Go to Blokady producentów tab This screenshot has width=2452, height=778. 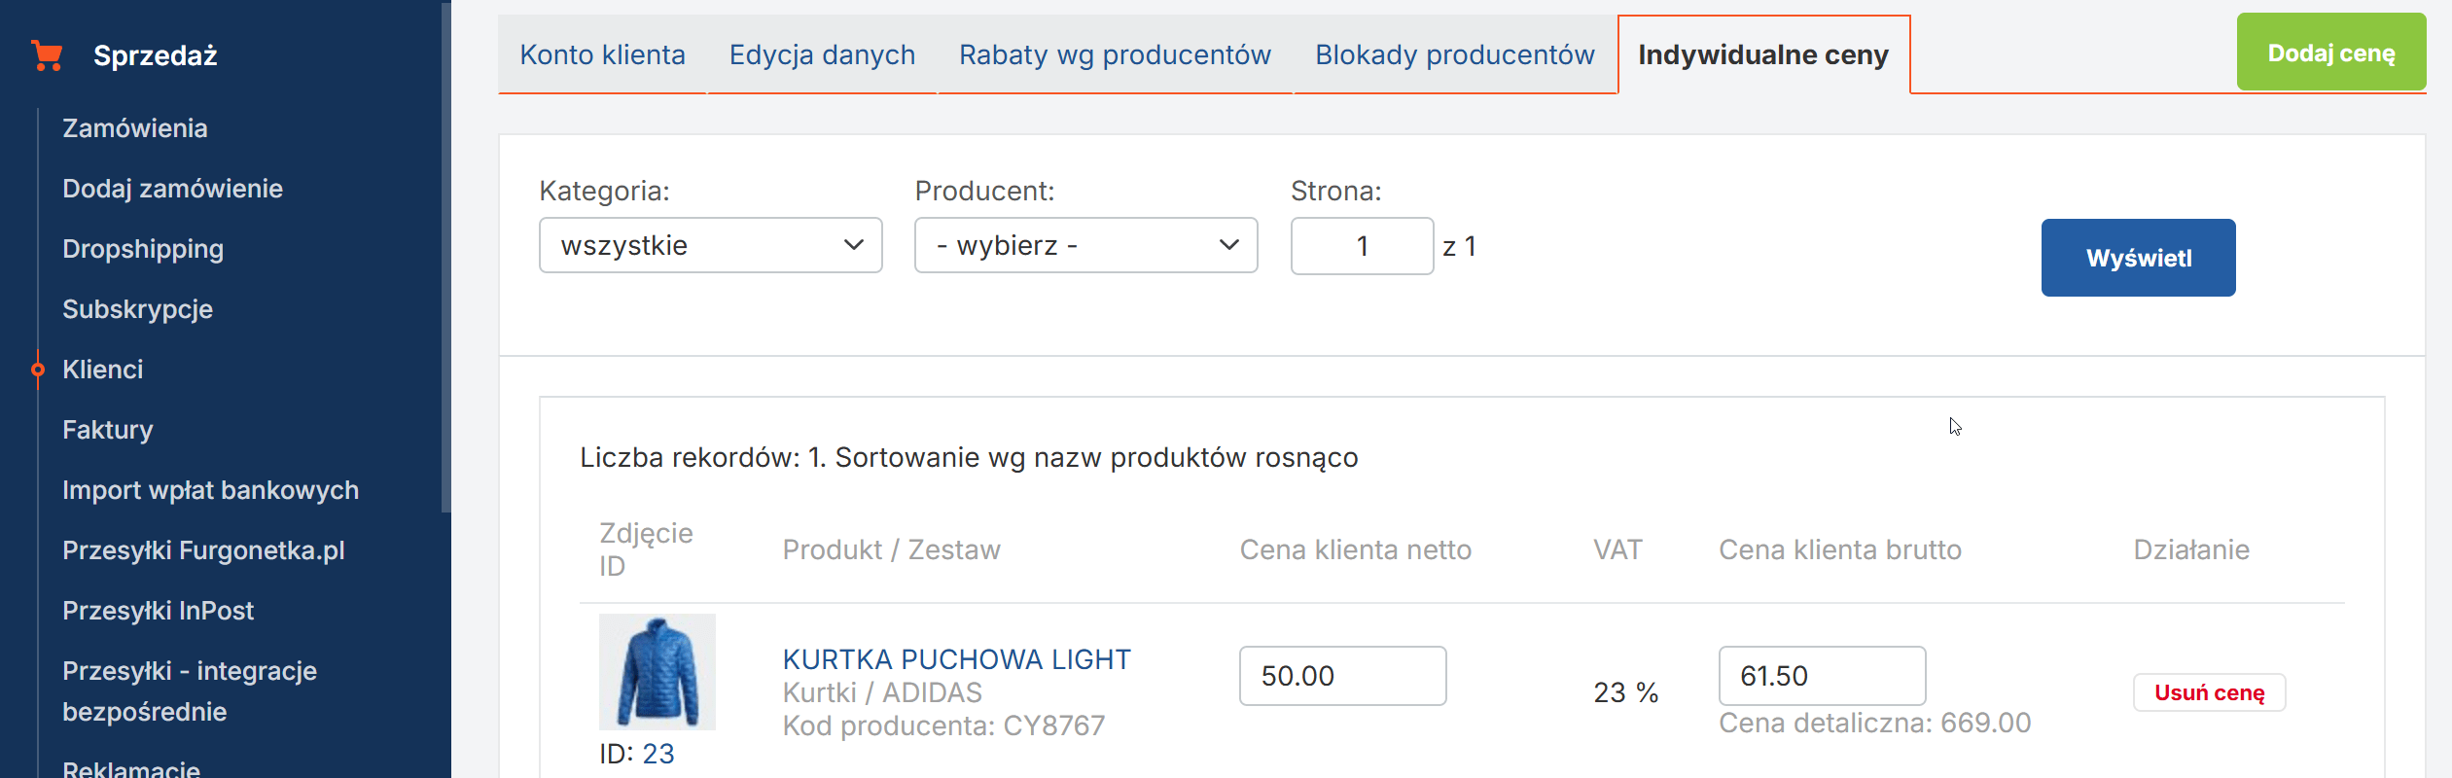click(1454, 54)
